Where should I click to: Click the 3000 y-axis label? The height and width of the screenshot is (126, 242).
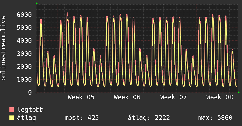click(24, 54)
